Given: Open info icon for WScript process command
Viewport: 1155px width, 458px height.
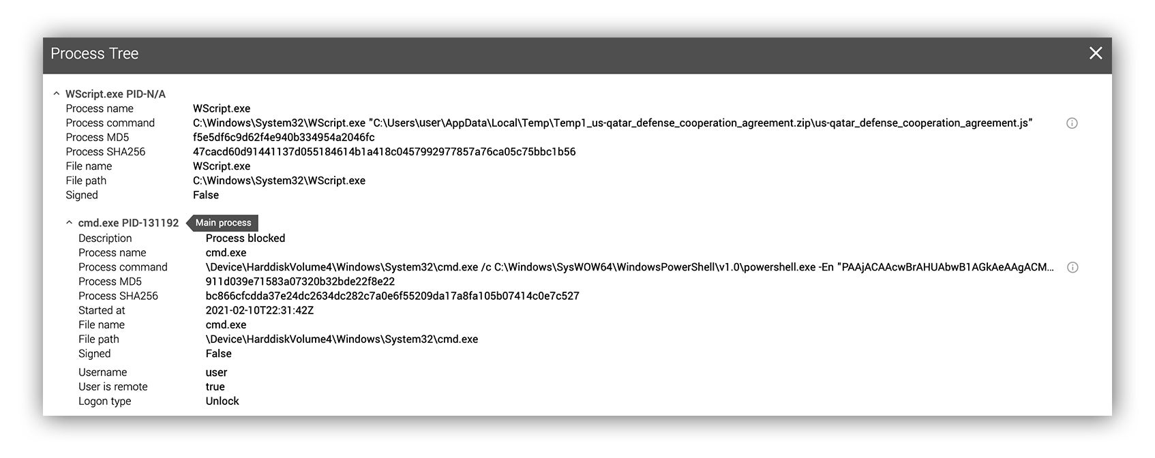Looking at the screenshot, I should point(1072,123).
